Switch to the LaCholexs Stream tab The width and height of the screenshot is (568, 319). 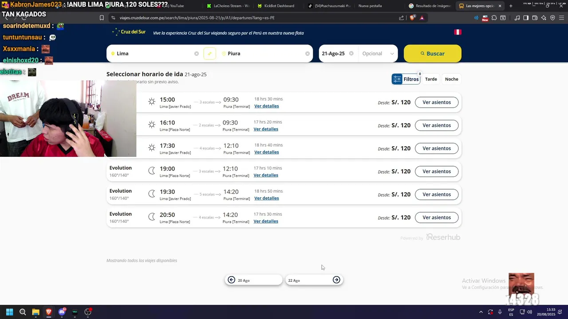228,6
